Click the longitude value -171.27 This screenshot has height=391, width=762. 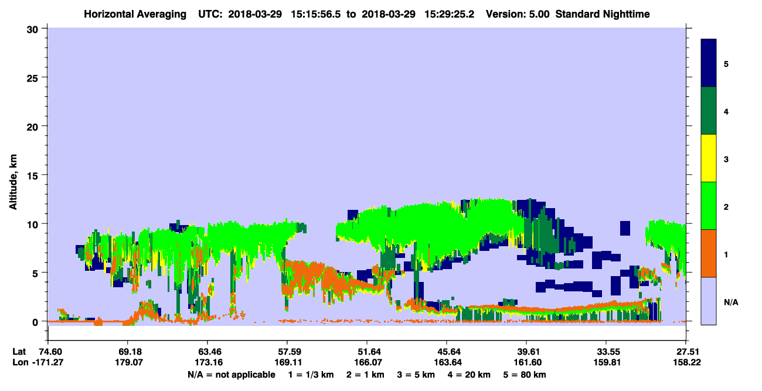47,362
